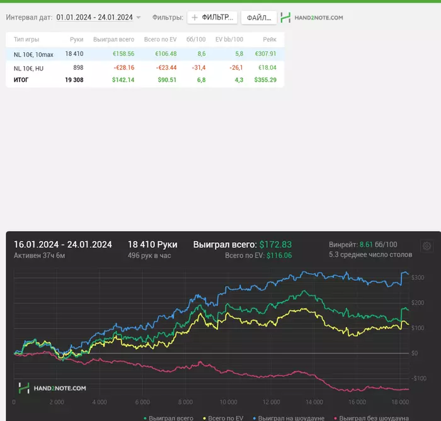The width and height of the screenshot is (441, 421).
Task: Click the Hand2Note logo at top
Action: [312, 18]
